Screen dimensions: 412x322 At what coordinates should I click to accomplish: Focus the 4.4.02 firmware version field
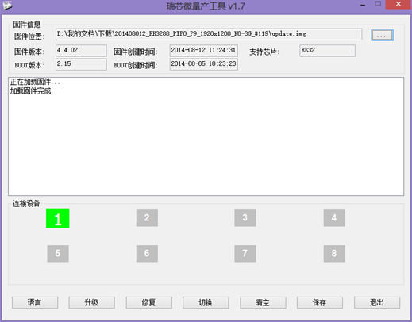coord(81,51)
